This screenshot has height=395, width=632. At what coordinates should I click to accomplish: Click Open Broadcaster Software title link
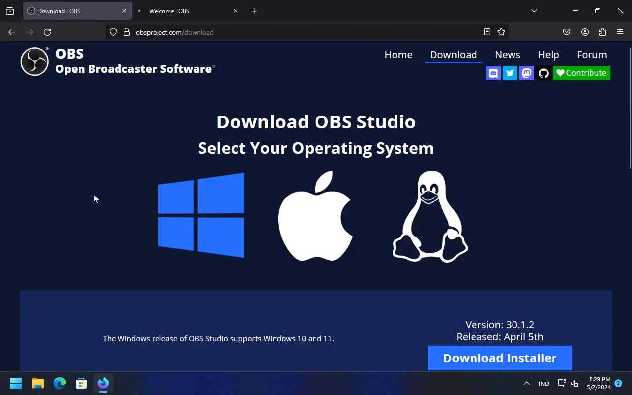click(x=135, y=69)
